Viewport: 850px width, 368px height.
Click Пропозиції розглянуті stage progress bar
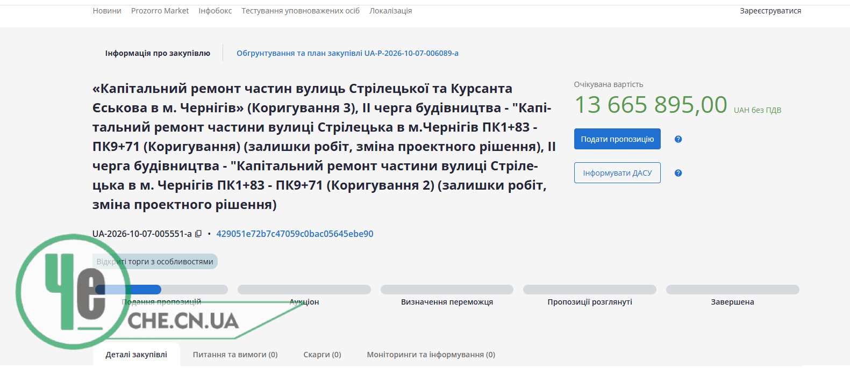point(590,290)
